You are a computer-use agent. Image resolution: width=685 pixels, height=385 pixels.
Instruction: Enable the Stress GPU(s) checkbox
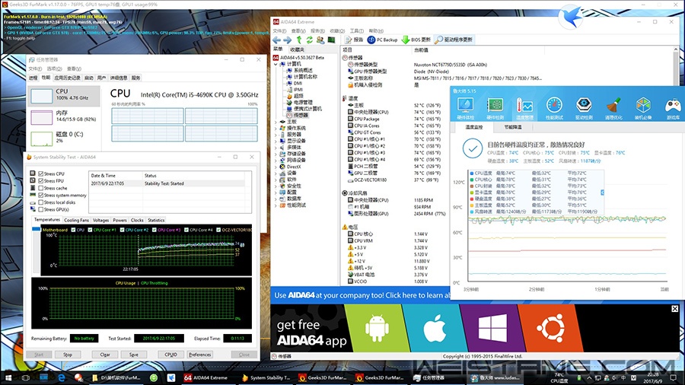pyautogui.click(x=40, y=209)
